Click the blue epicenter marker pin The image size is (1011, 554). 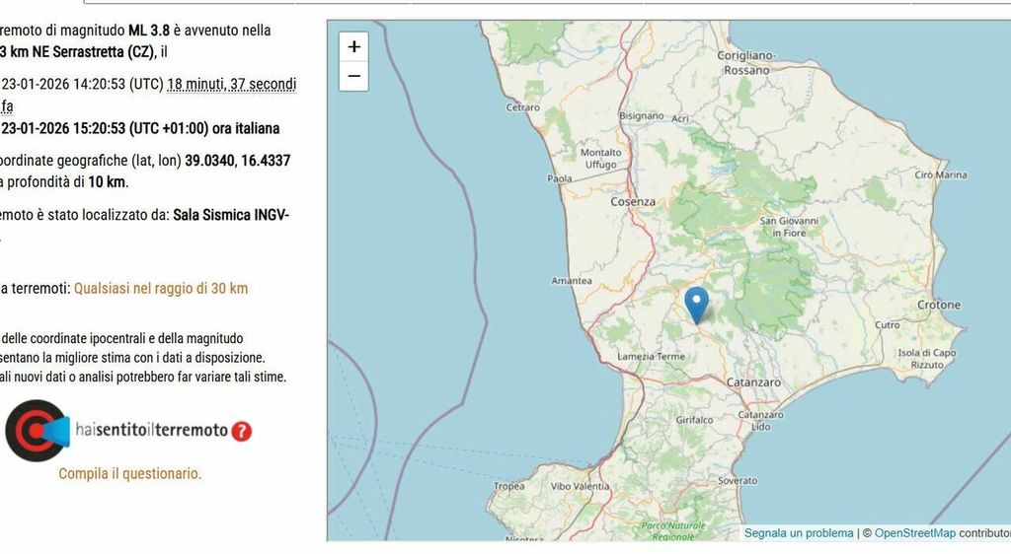pos(697,304)
